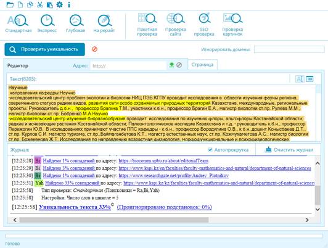
Task: Open Проверка картинок tool
Action: (x=232, y=25)
